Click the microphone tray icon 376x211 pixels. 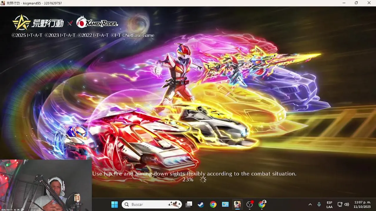pos(319,204)
